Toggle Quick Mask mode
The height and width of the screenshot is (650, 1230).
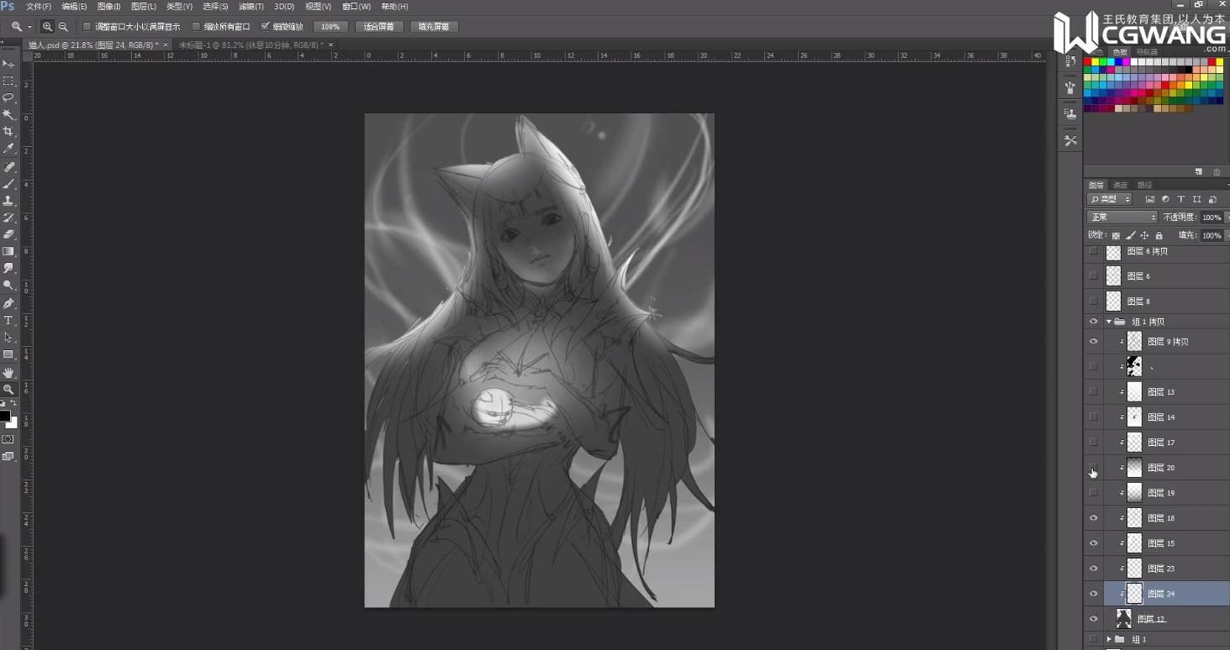click(x=8, y=439)
